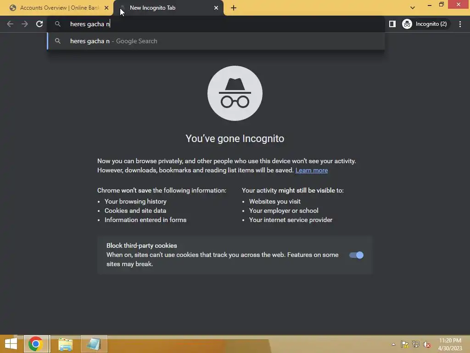
Task: Open the clock showing 11:20 PM
Action: (450, 344)
